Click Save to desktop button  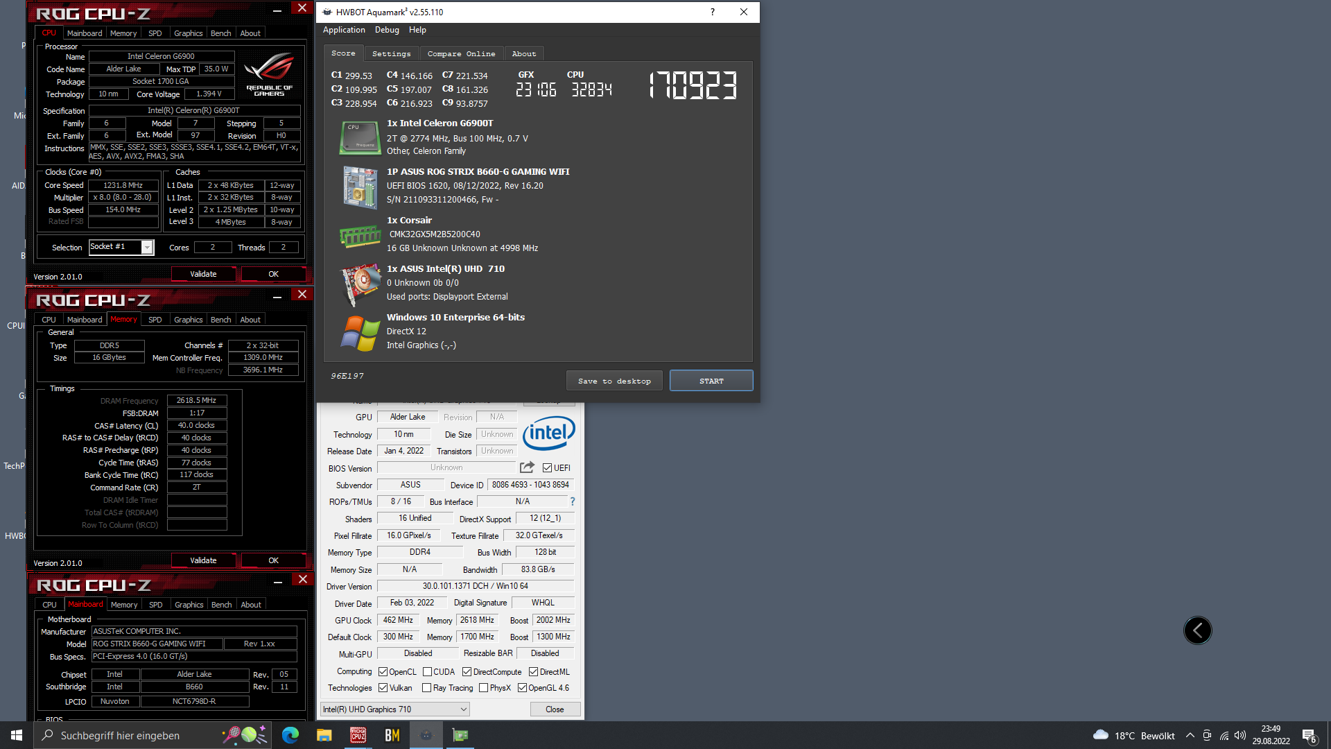tap(614, 381)
